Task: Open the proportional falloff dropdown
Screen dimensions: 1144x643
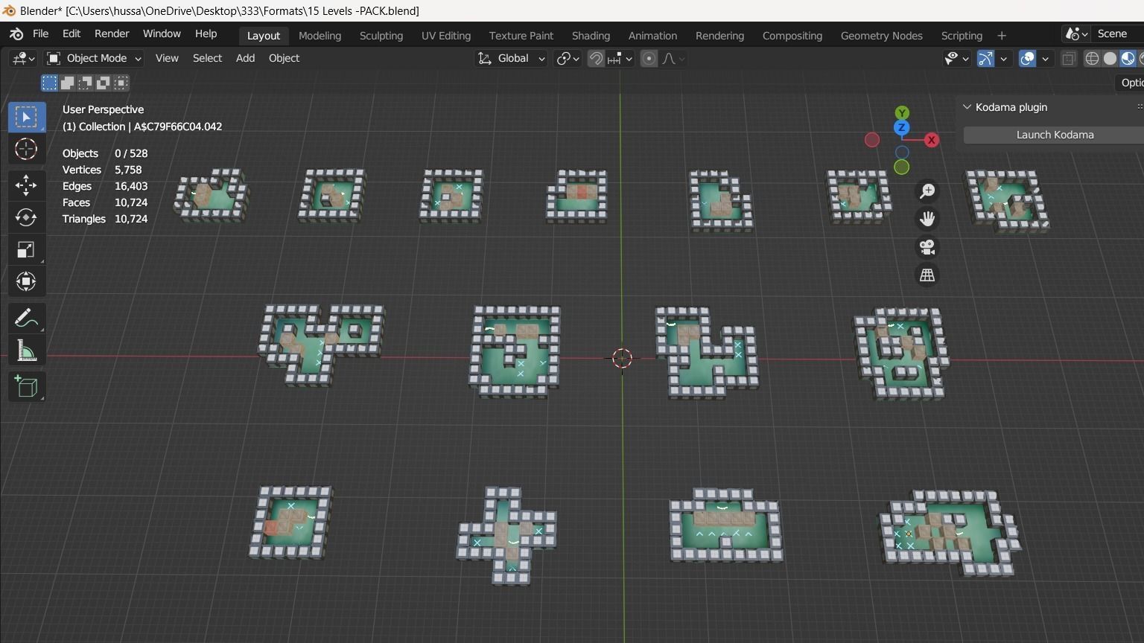Action: pos(673,59)
